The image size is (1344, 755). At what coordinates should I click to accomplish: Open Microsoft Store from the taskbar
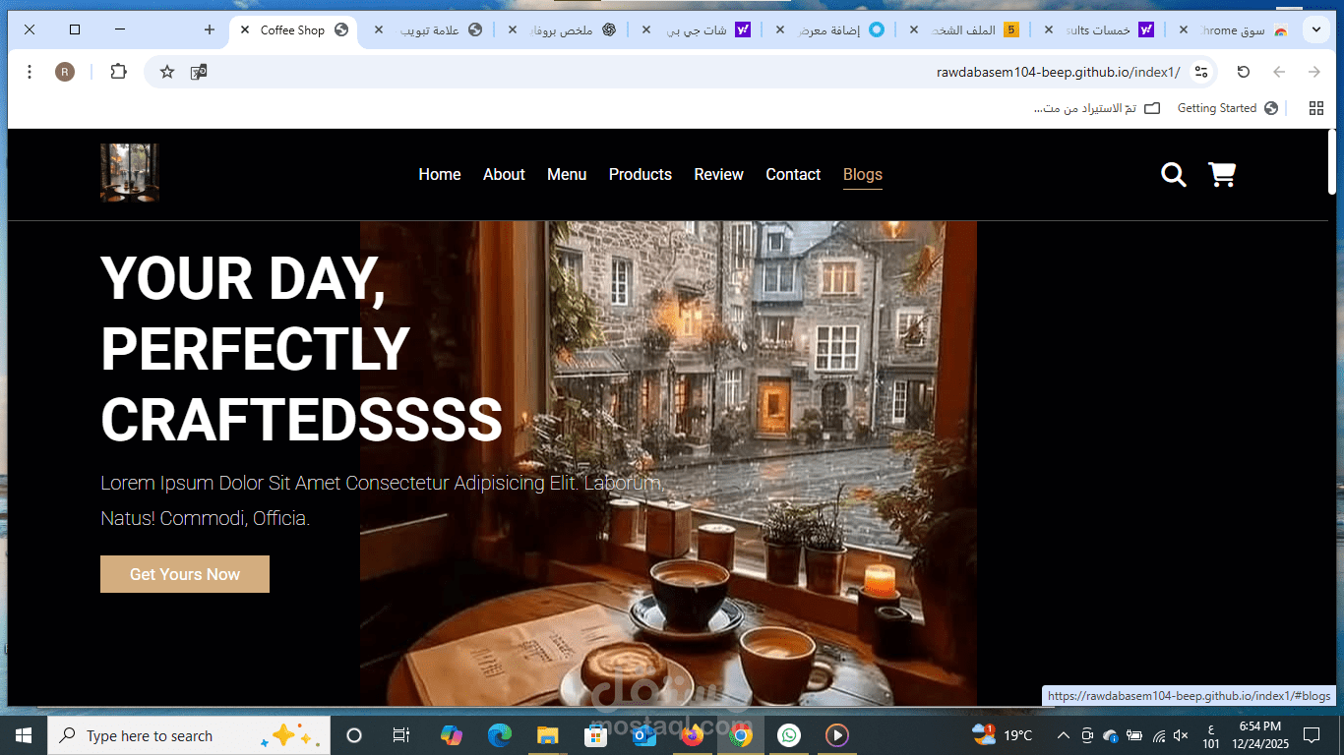(x=595, y=735)
